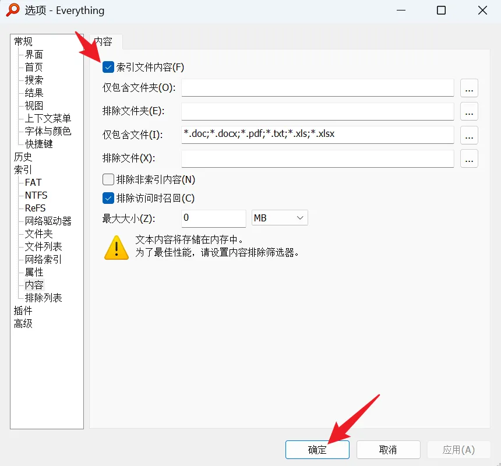Select 历史 in the options tree
The width and height of the screenshot is (501, 466).
pos(23,157)
